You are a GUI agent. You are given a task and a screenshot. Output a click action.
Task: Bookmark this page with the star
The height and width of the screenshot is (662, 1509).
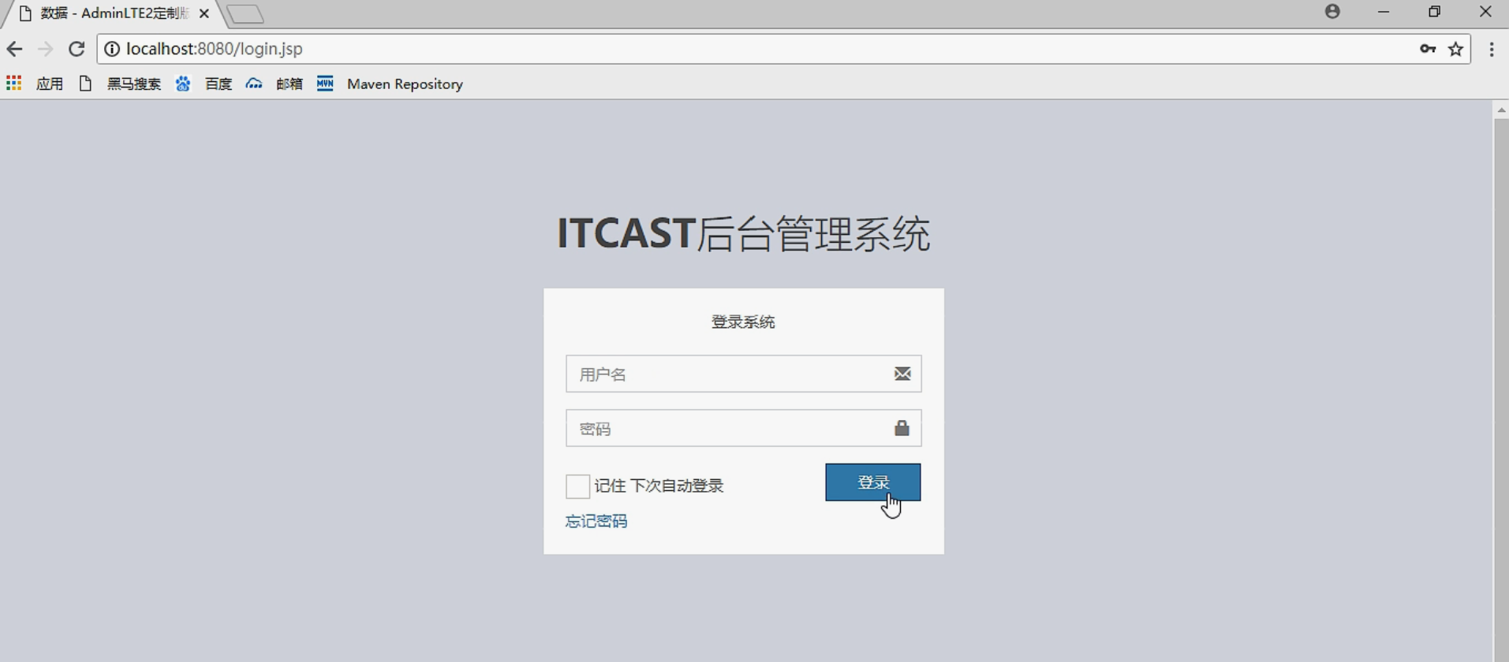pyautogui.click(x=1456, y=49)
